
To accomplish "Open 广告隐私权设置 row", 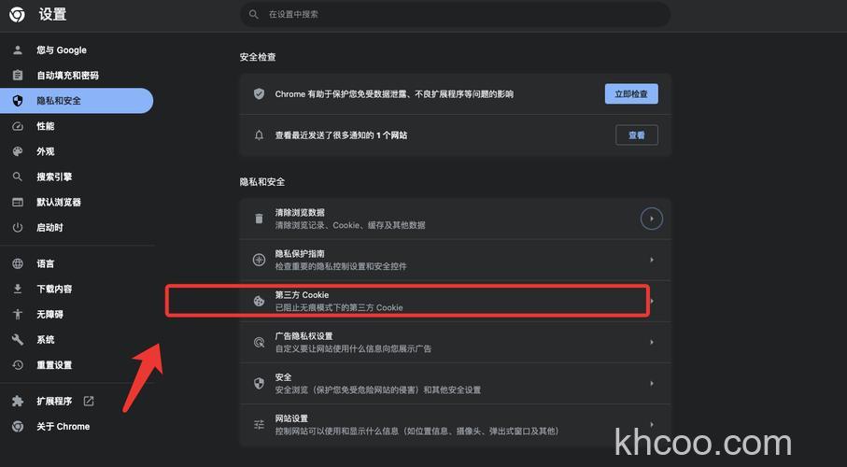I will (456, 342).
